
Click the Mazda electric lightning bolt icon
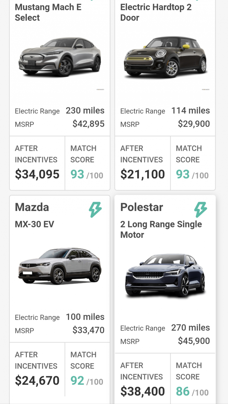click(x=95, y=210)
